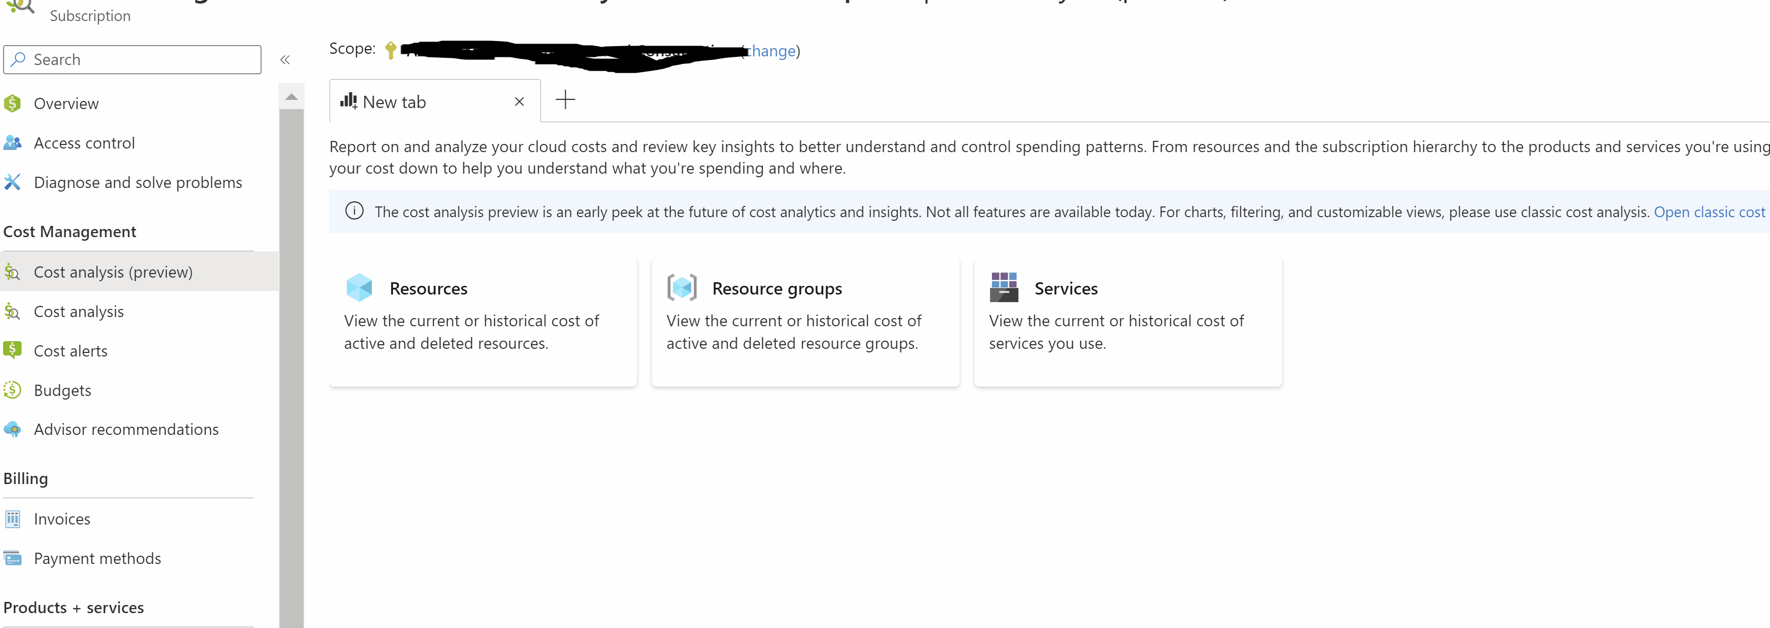
Task: Click the Services card icon
Action: coord(1003,287)
